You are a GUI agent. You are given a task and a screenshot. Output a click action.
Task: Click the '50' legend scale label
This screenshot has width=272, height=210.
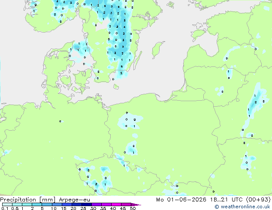click(133, 208)
